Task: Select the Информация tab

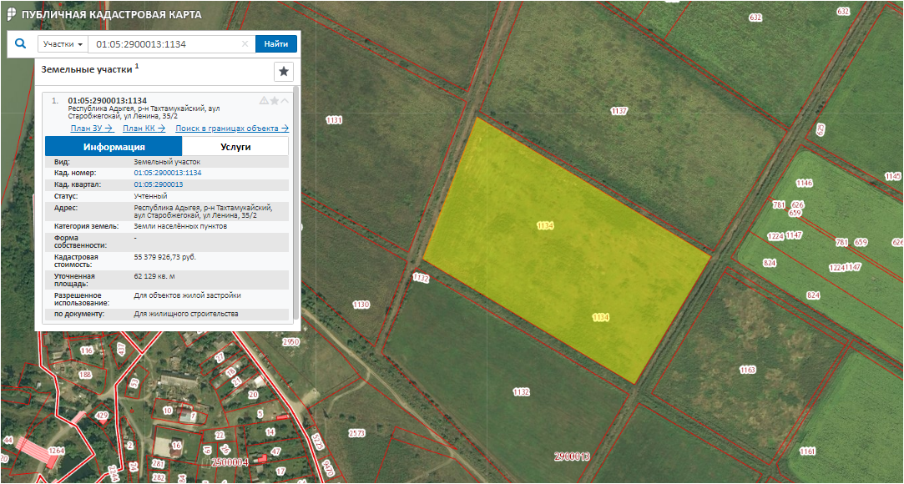Action: 114,147
